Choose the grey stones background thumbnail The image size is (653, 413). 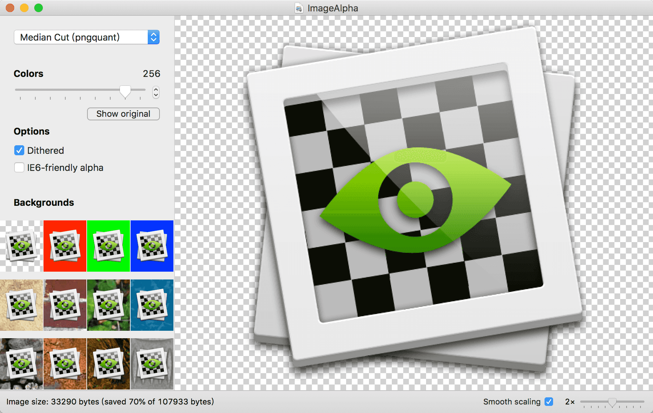coord(21,364)
